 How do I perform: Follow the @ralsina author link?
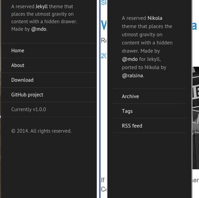pos(132,76)
